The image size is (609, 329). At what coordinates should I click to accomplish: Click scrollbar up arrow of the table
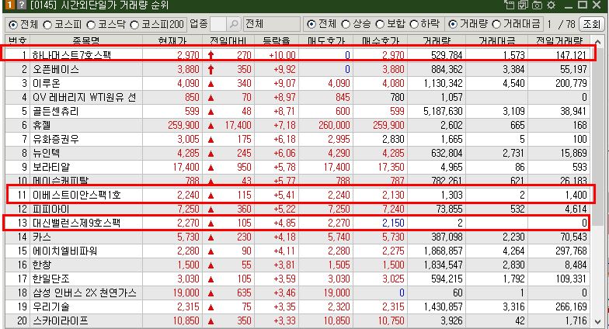click(x=597, y=42)
